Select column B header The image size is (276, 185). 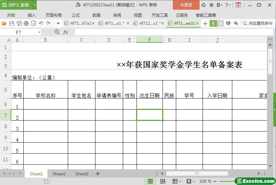click(x=46, y=40)
